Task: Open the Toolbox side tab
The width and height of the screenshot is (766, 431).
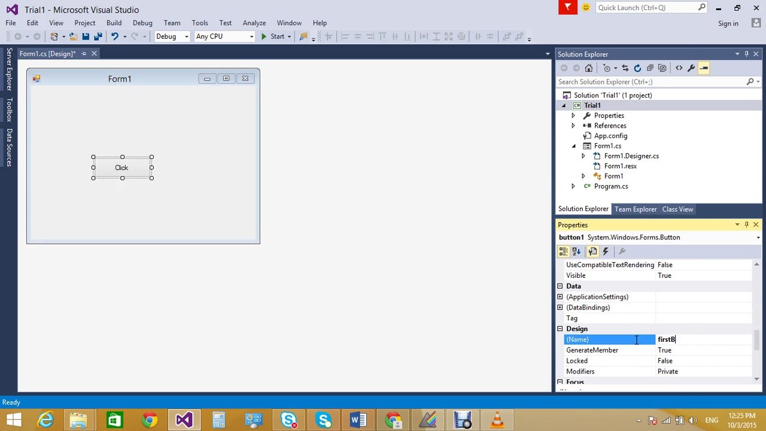Action: tap(9, 111)
